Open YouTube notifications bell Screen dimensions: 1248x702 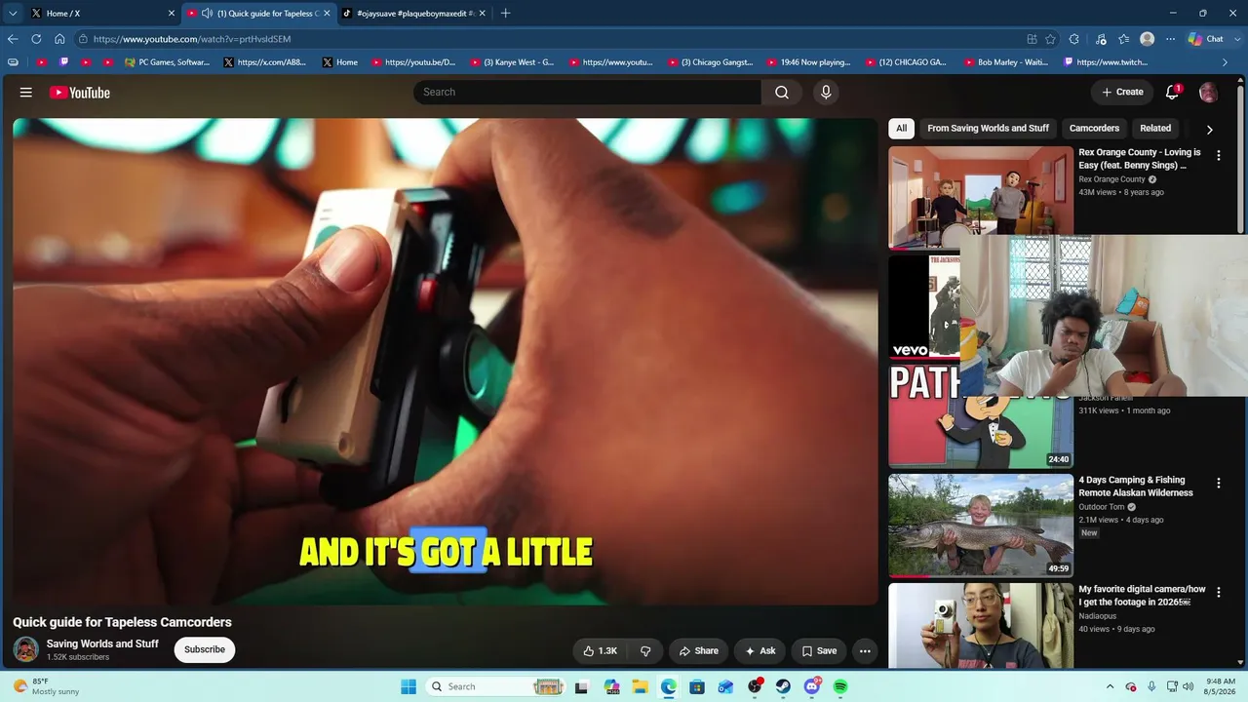[1173, 93]
